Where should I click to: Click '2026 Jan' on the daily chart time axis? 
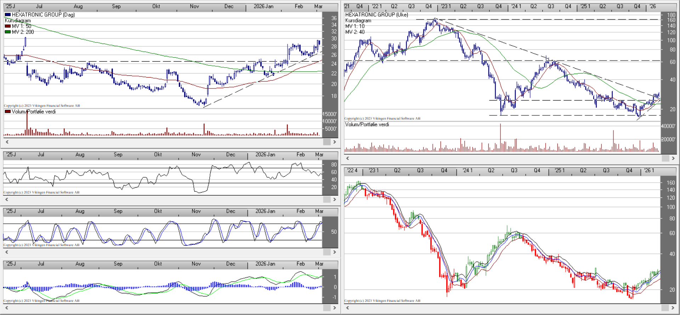[263, 6]
